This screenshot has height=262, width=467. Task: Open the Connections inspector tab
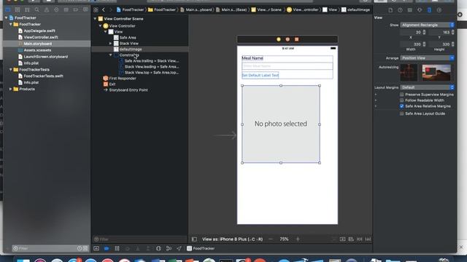click(x=439, y=10)
